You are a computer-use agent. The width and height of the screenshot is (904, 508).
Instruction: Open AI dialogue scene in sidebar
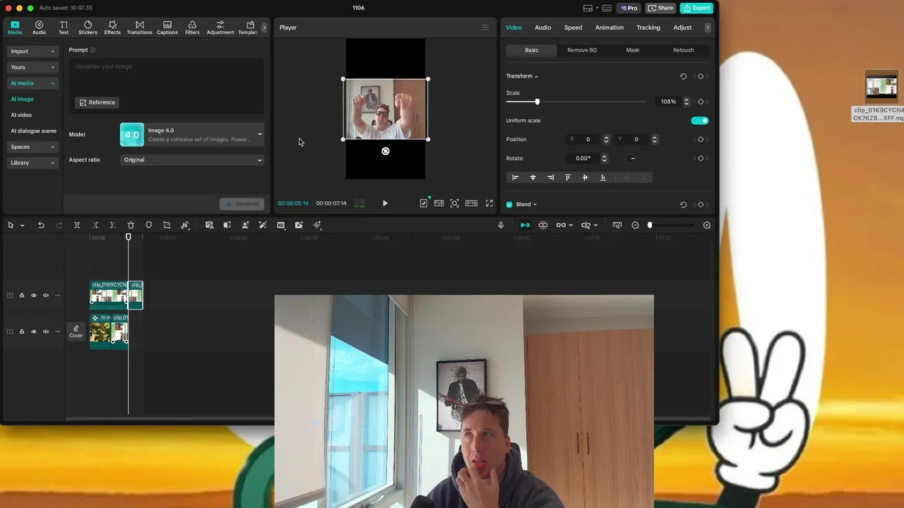[x=33, y=131]
